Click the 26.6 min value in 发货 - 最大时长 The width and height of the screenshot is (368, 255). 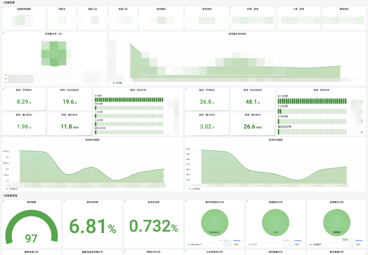point(253,127)
